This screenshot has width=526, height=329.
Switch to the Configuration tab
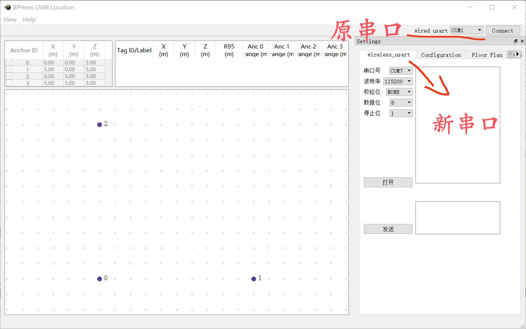[441, 55]
